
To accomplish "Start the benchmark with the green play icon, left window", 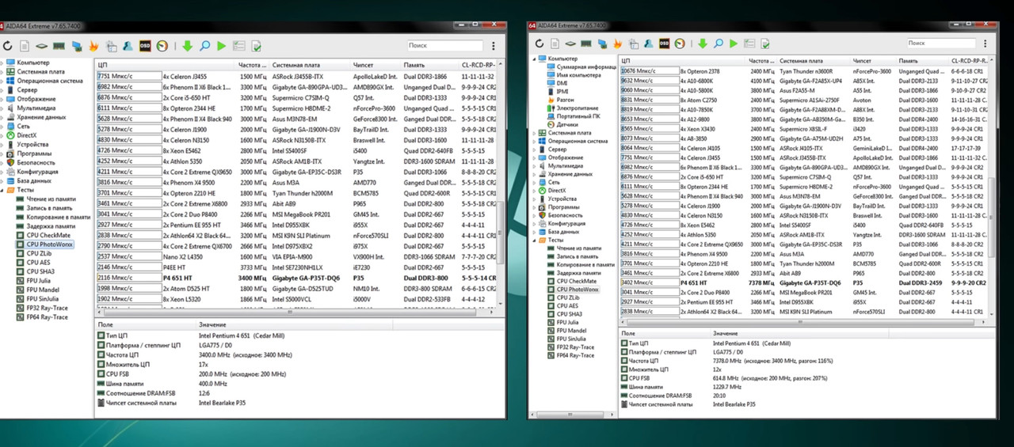I will 221,46.
